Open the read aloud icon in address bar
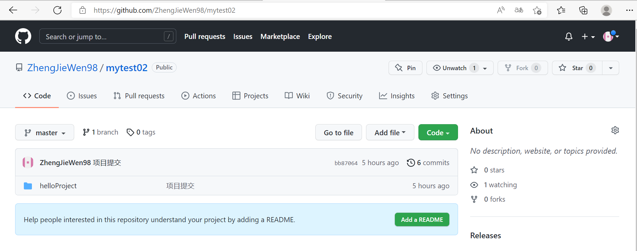Image resolution: width=637 pixels, height=251 pixels. (x=501, y=10)
